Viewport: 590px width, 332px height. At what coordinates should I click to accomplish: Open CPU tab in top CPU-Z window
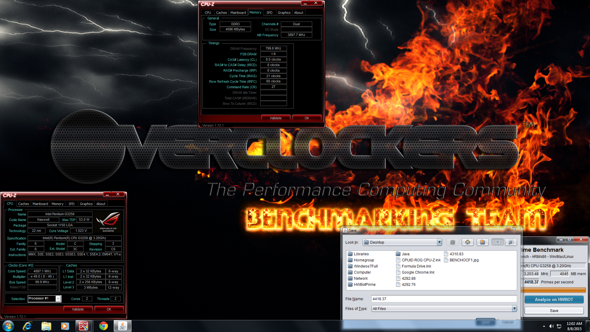pyautogui.click(x=208, y=13)
